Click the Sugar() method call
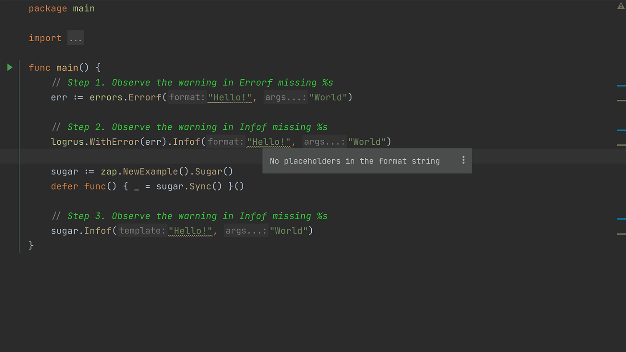This screenshot has height=352, width=626. [x=214, y=171]
